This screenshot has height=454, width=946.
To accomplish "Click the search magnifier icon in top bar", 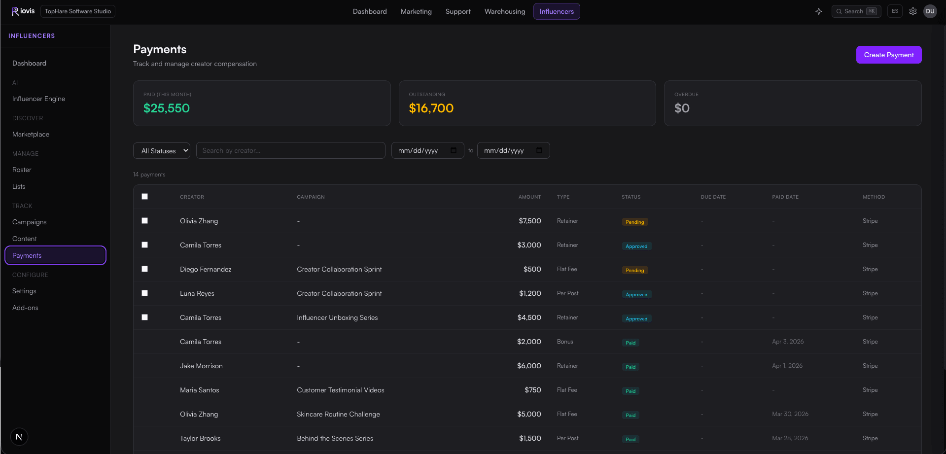I will 839,11.
